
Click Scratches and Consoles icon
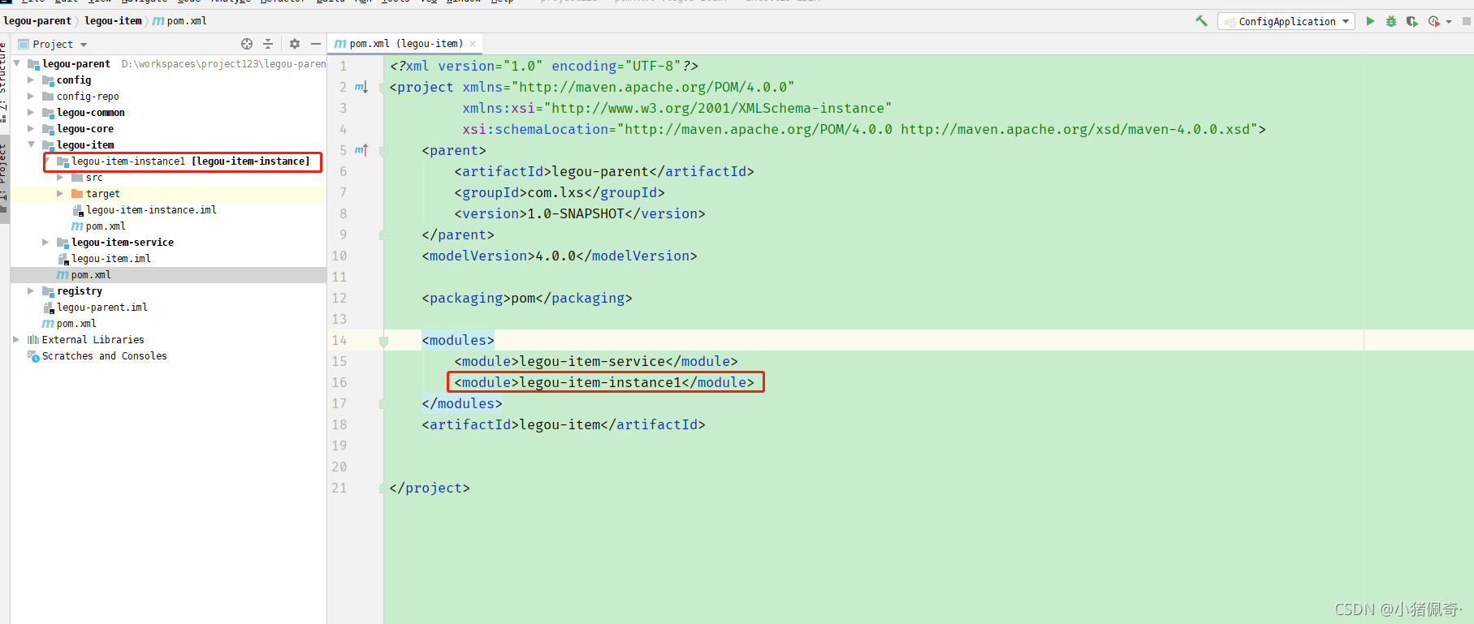coord(33,355)
